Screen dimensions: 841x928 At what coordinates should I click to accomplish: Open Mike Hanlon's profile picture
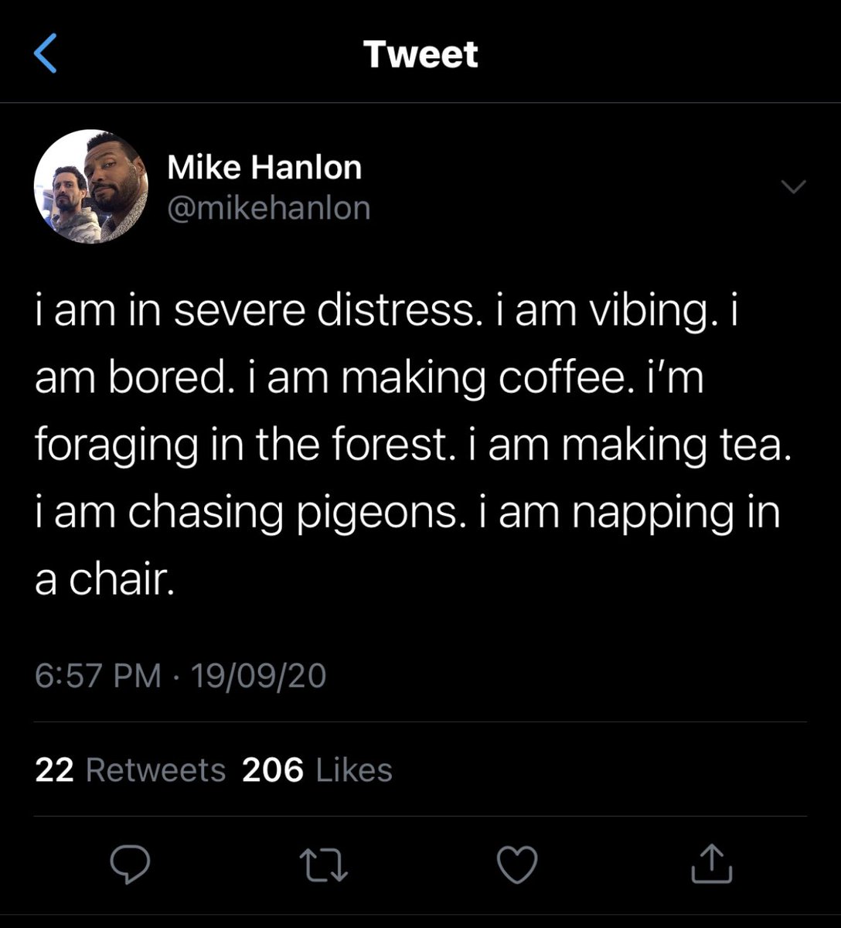pyautogui.click(x=91, y=186)
